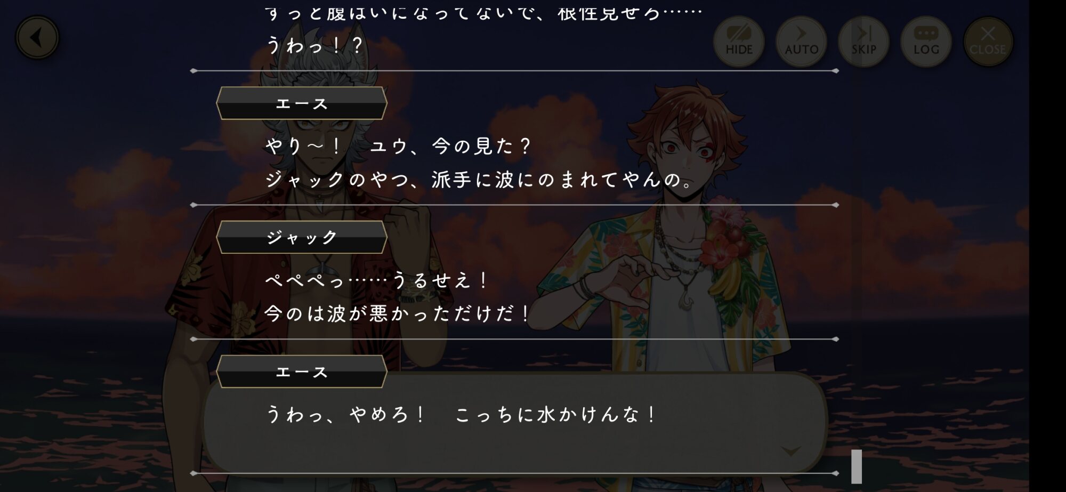Select the first エース name plate
The height and width of the screenshot is (492, 1066).
pos(302,103)
